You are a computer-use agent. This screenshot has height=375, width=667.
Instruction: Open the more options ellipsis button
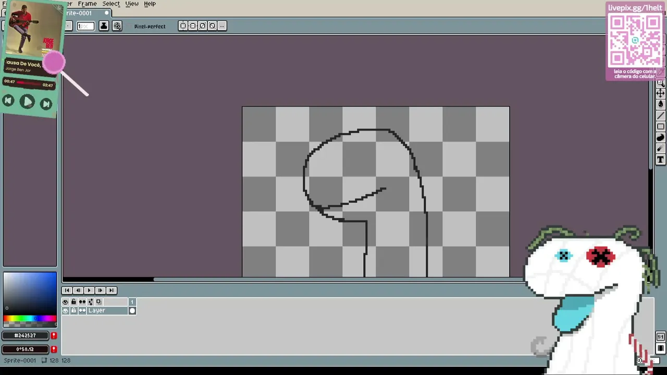pyautogui.click(x=222, y=26)
